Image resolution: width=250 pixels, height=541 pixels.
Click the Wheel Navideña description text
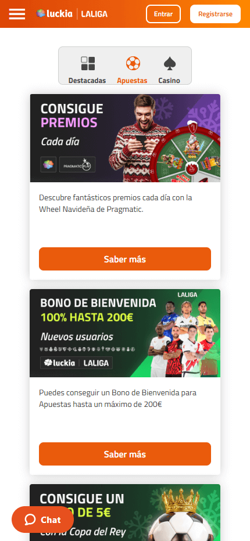pos(116,204)
